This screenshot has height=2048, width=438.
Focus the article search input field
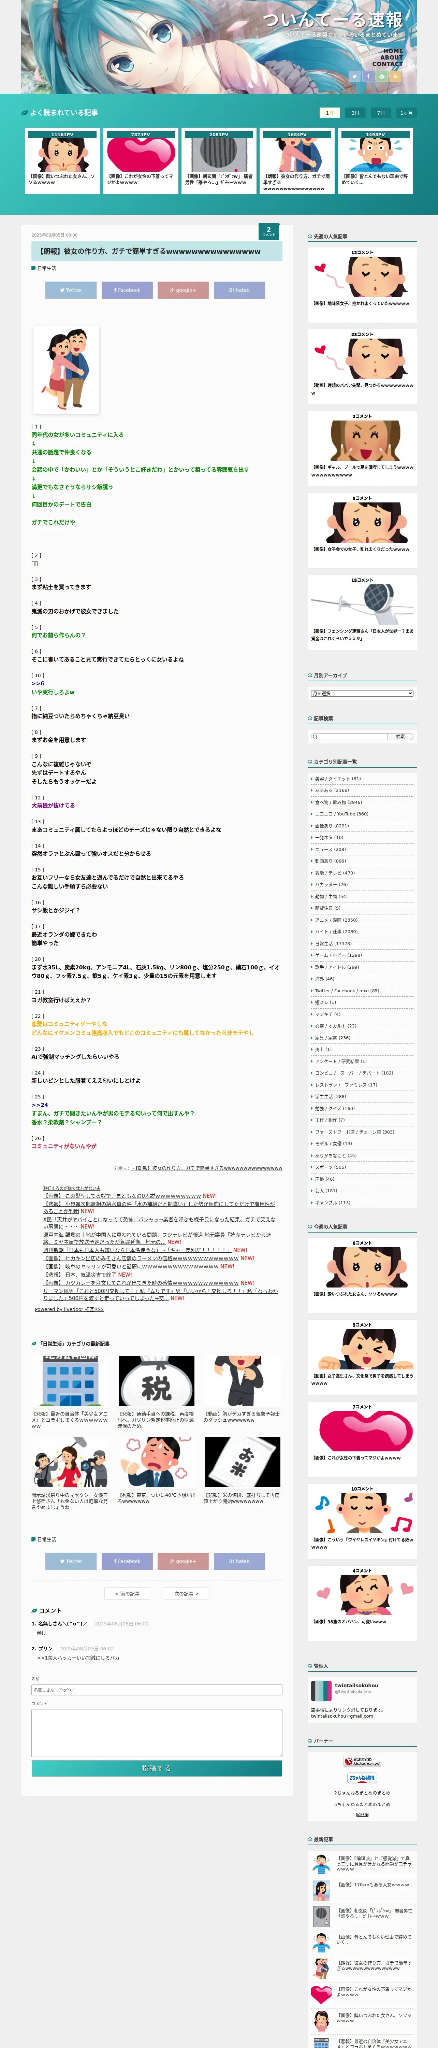coord(350,736)
